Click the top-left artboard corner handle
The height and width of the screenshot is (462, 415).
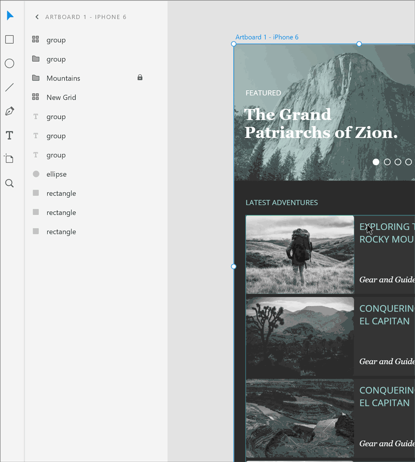(233, 44)
